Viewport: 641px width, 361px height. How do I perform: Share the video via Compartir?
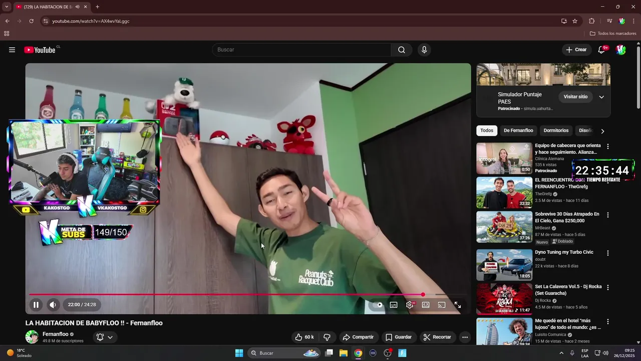(358, 337)
